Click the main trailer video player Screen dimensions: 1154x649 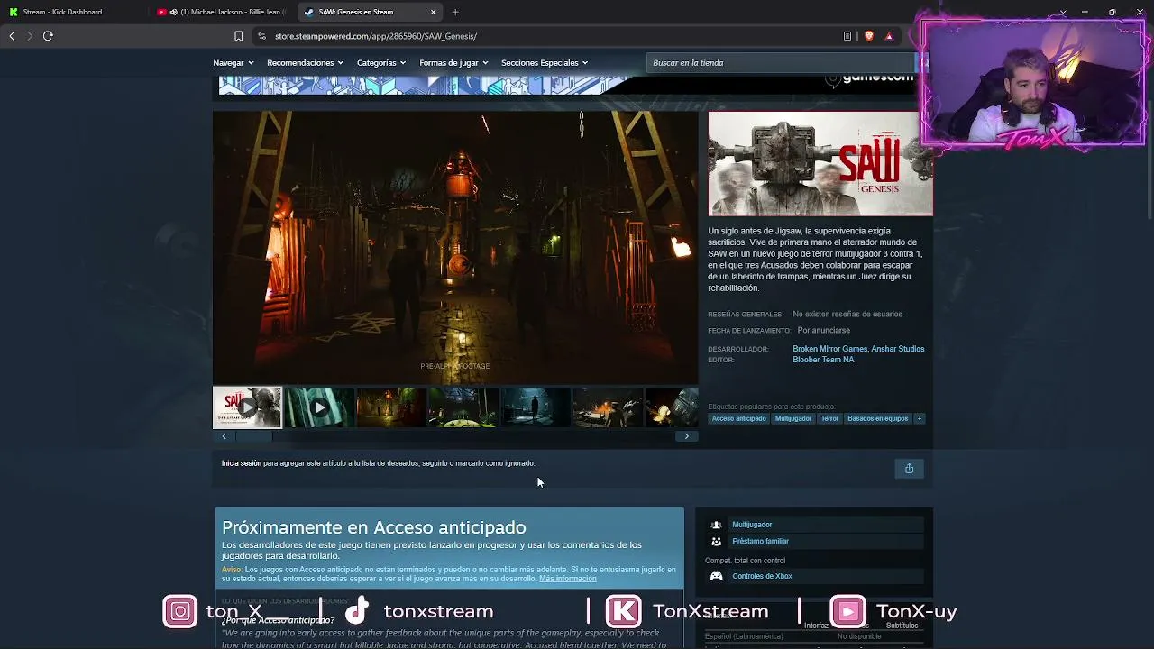[x=455, y=248]
